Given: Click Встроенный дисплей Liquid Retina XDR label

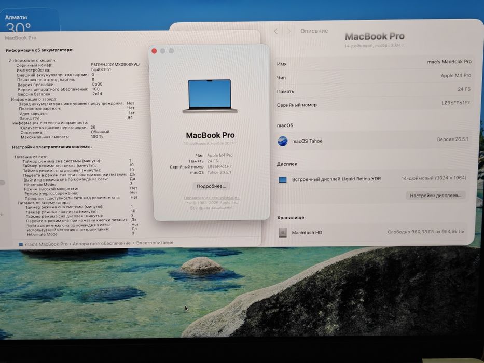Looking at the screenshot, I should (x=337, y=179).
